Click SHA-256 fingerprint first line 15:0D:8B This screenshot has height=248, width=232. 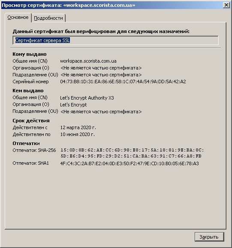click(132, 150)
